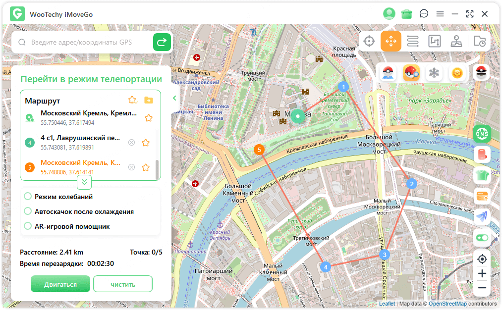Click the route list scrollbar

pos(157,170)
